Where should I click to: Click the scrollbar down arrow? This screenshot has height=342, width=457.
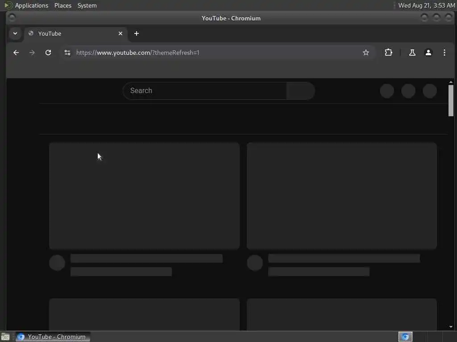pos(451,326)
